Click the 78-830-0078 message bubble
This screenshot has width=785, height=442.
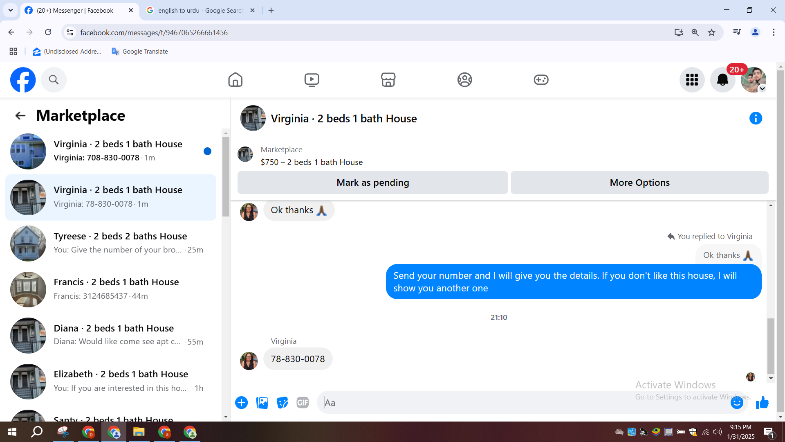pos(298,359)
